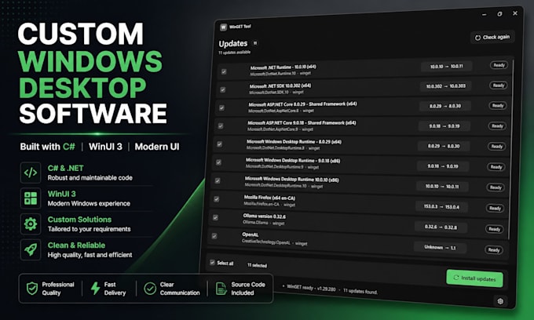Select the 153.0.3 → 153.0.4 version pill
The height and width of the screenshot is (320, 534).
[x=441, y=207]
